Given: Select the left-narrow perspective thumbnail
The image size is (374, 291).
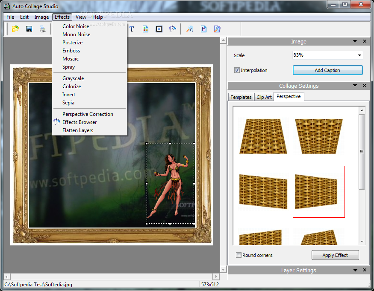Looking at the screenshot, I should [263, 192].
